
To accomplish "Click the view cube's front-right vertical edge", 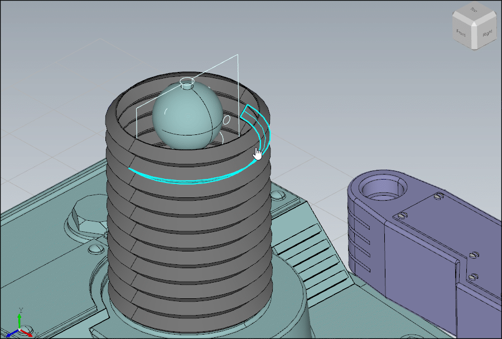I will tap(475, 37).
